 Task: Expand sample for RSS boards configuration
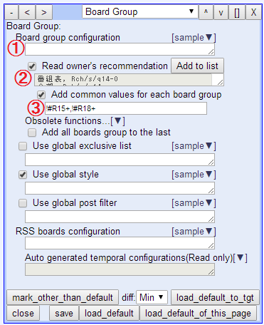click(194, 232)
